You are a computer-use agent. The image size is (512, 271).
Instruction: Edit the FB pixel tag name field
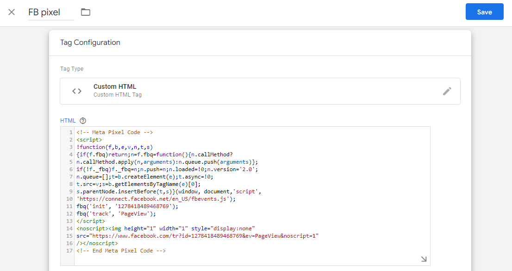[51, 12]
